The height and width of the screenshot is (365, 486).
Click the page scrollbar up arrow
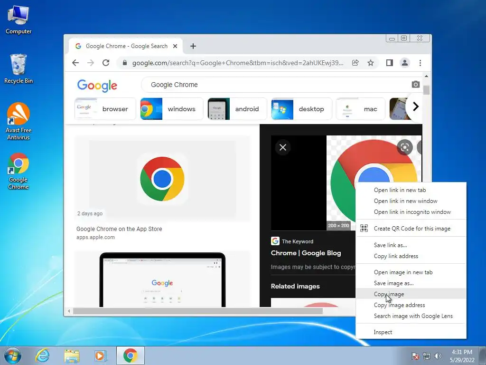427,76
